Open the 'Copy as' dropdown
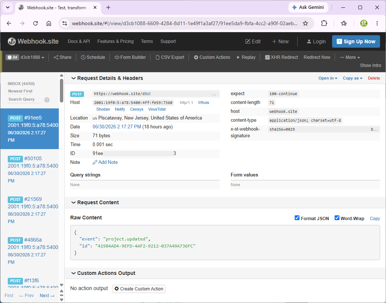This screenshot has height=303, width=386. coord(352,78)
